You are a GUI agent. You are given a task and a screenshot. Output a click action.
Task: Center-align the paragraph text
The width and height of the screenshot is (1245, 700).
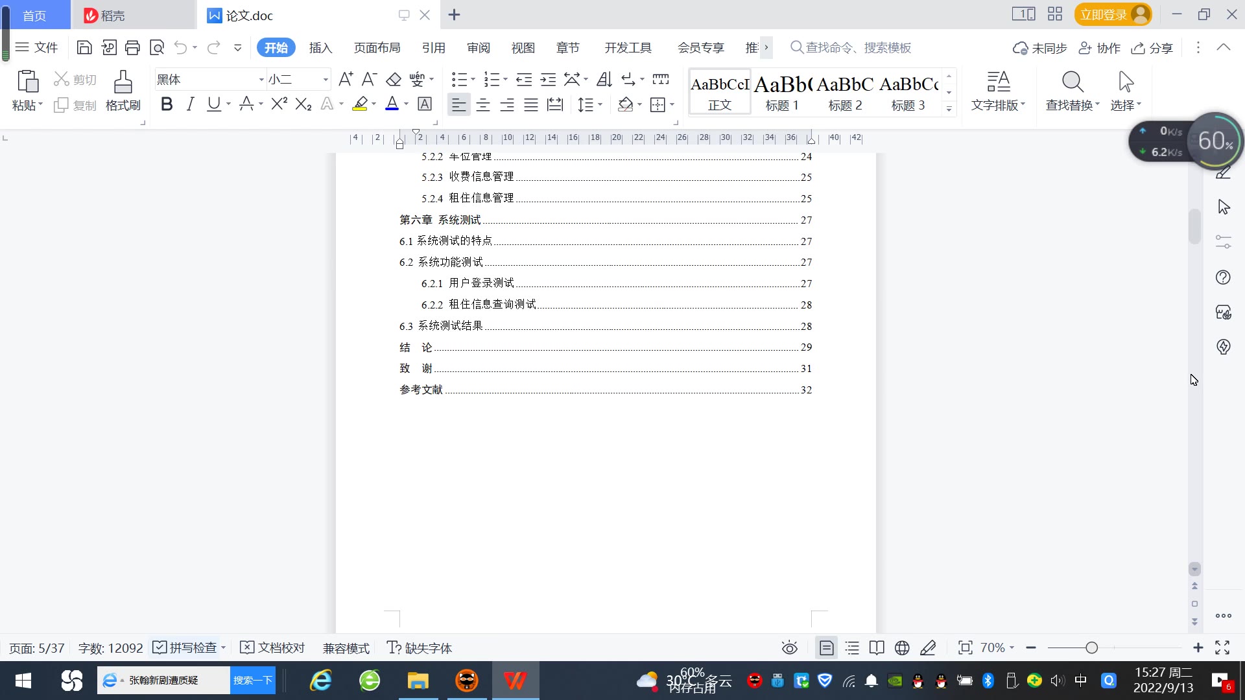click(x=483, y=105)
